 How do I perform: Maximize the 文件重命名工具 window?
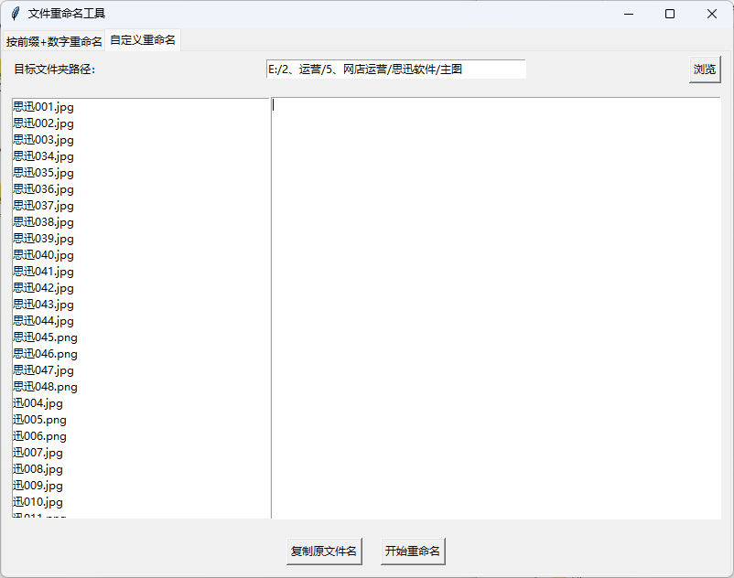pos(670,14)
